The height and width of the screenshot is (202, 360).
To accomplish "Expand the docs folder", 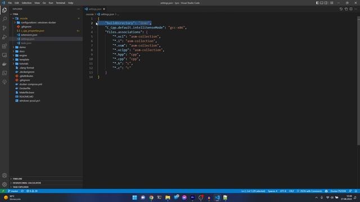I will tap(46, 51).
